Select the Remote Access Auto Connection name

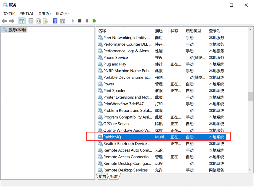click(x=128, y=150)
